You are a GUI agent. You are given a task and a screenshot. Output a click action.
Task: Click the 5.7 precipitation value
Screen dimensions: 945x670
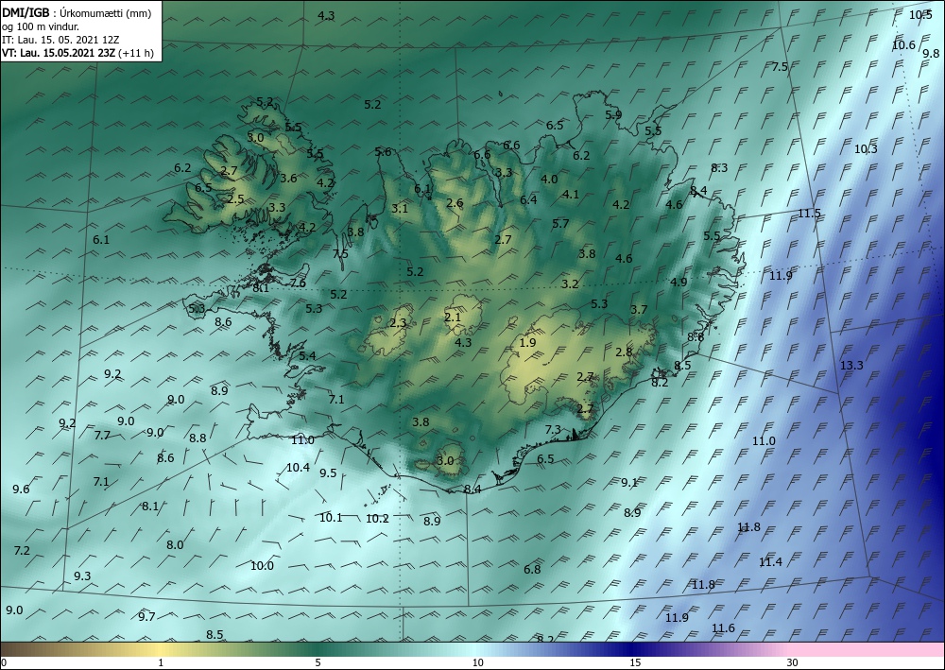(x=560, y=224)
